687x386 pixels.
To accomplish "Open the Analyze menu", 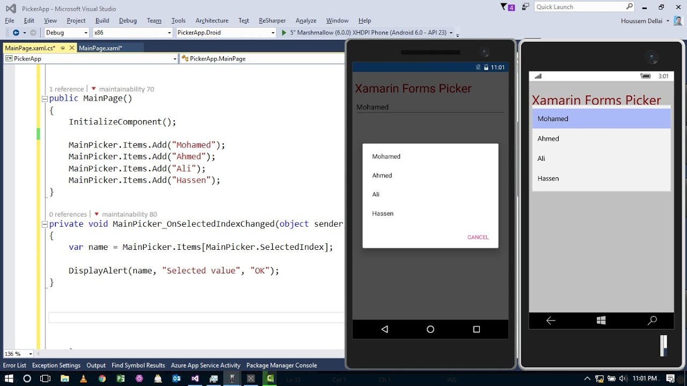I will [306, 20].
